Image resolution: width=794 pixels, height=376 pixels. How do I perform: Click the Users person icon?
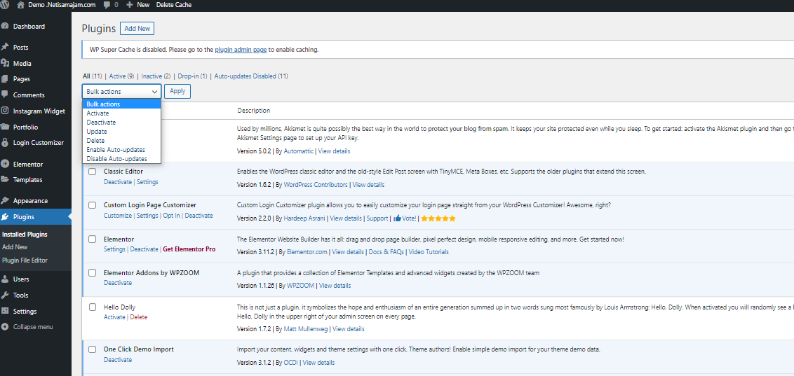5,279
